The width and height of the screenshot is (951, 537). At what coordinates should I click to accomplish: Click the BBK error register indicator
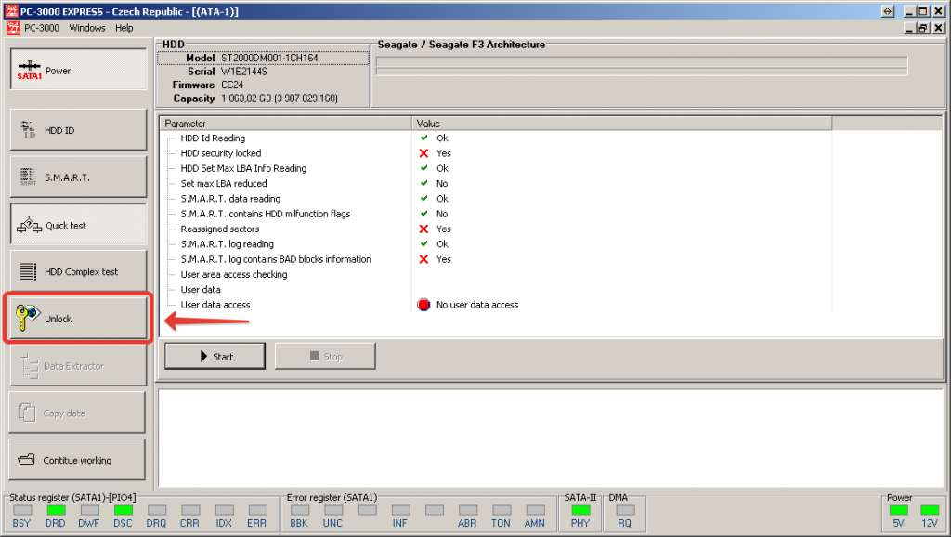click(x=300, y=510)
